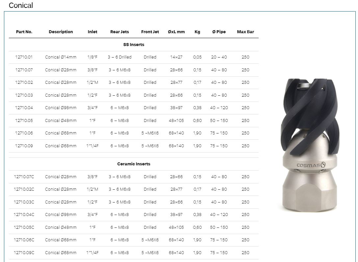This screenshot has height=262, width=358.
Task: Select part number 12710.09 in SS Inserts
Action: pos(24,146)
